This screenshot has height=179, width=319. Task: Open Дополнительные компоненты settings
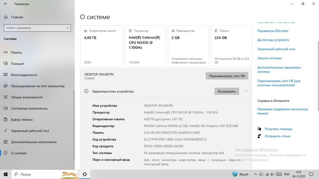click(x=34, y=142)
